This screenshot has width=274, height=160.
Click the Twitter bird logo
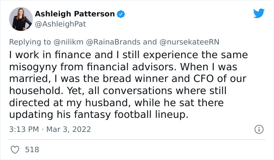point(259,14)
